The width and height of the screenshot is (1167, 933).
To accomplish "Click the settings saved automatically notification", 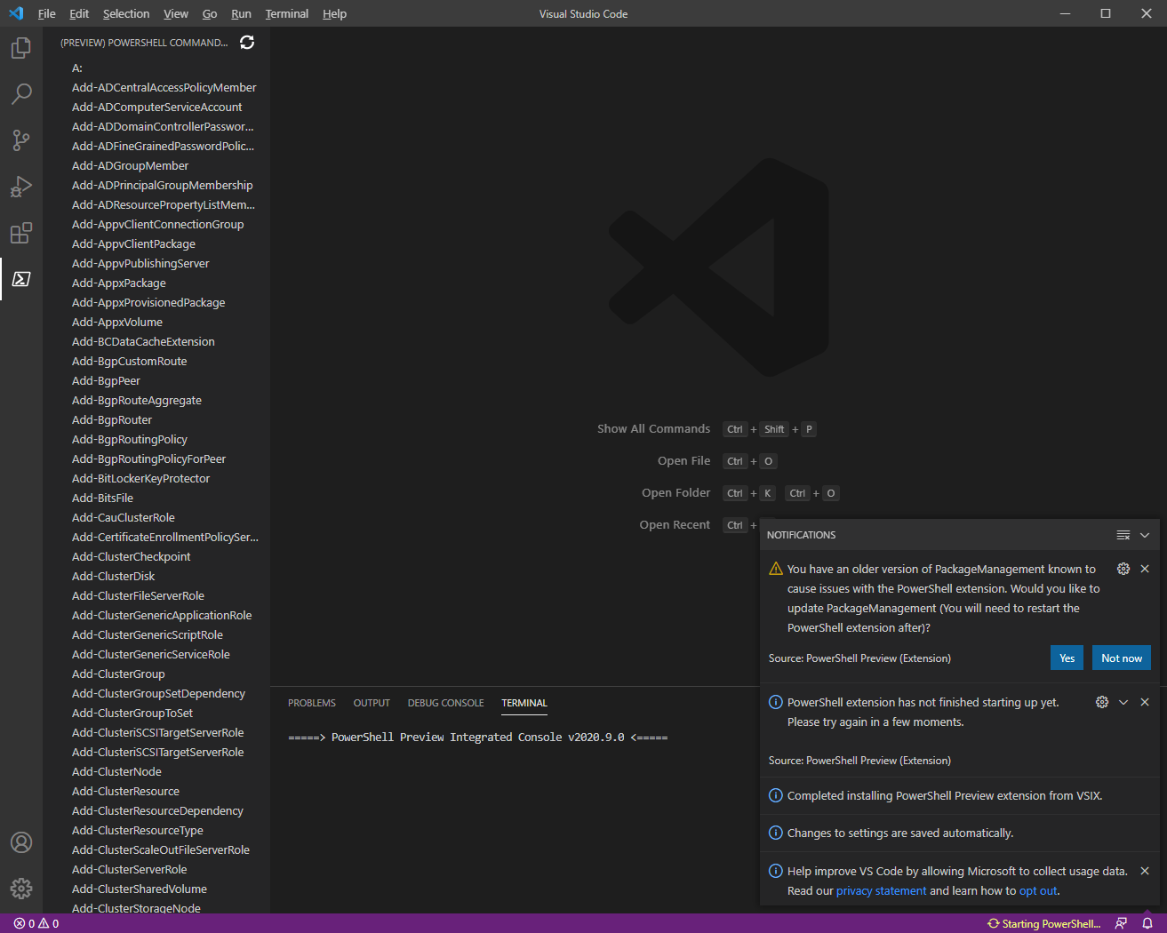I will pyautogui.click(x=960, y=833).
